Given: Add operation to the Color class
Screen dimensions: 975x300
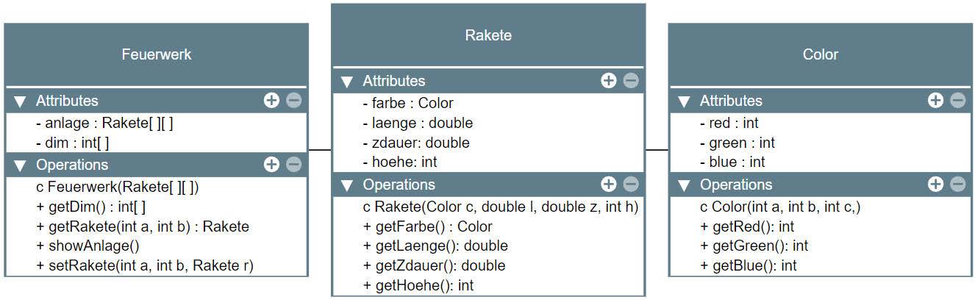Looking at the screenshot, I should pyautogui.click(x=935, y=185).
